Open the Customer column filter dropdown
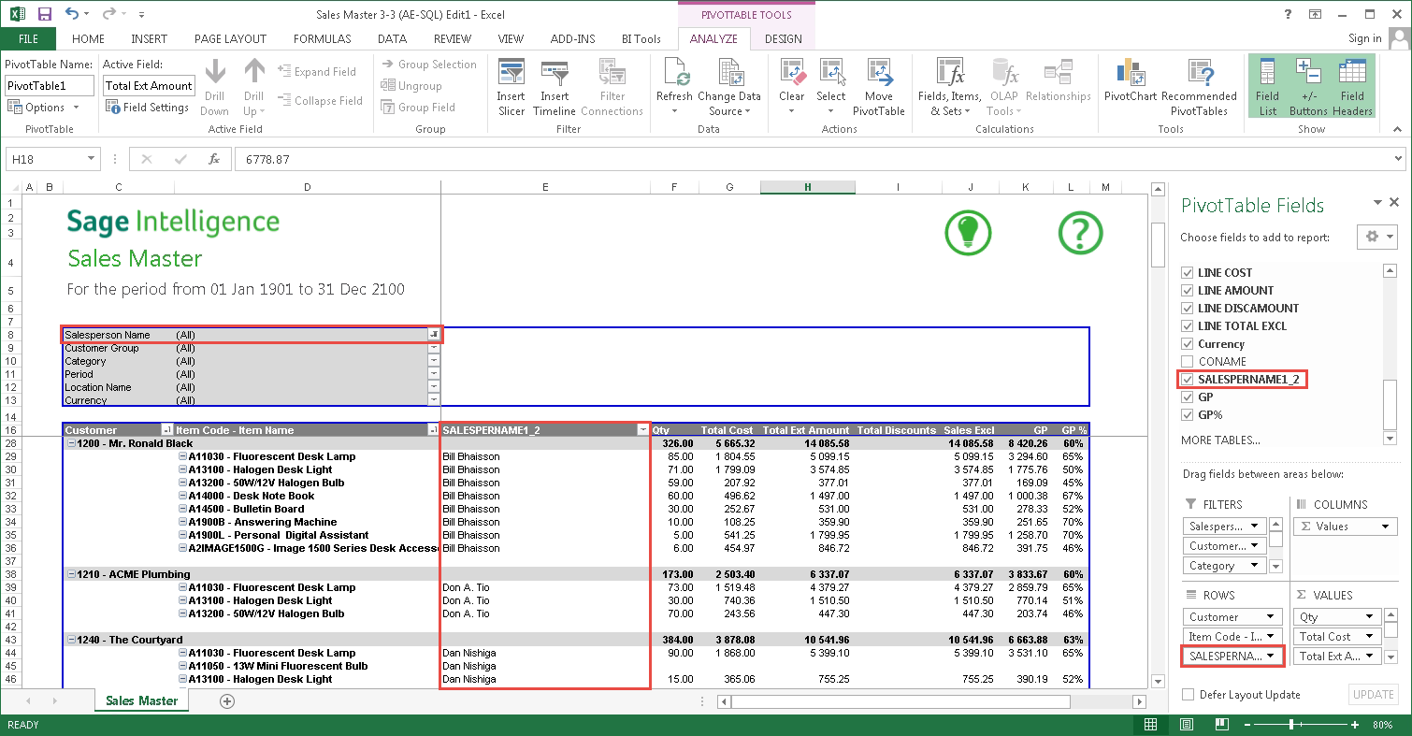The image size is (1412, 736). pyautogui.click(x=166, y=430)
